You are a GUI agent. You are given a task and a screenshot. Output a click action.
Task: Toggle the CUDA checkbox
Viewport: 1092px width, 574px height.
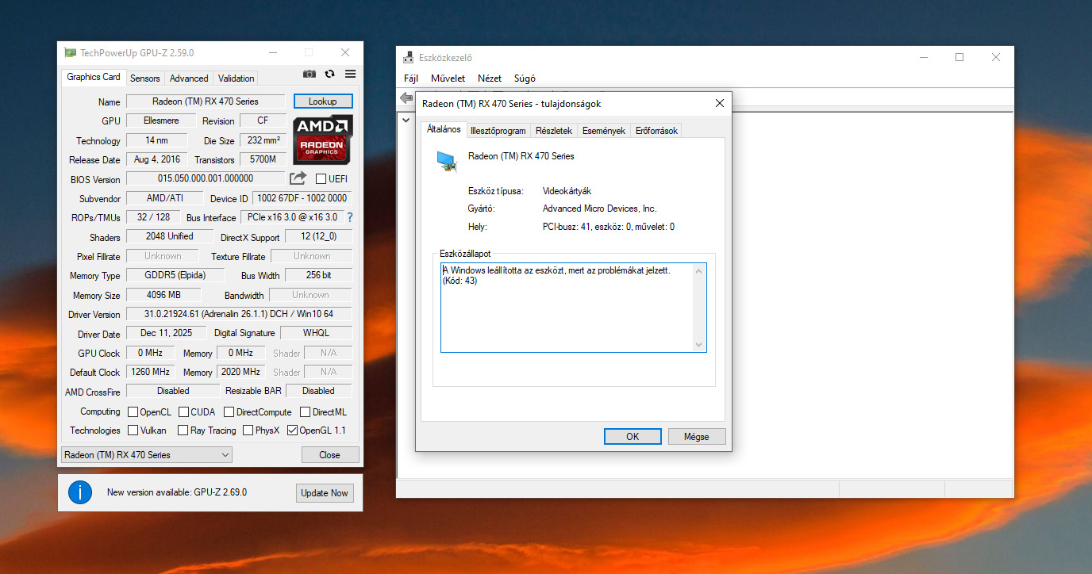pos(183,411)
